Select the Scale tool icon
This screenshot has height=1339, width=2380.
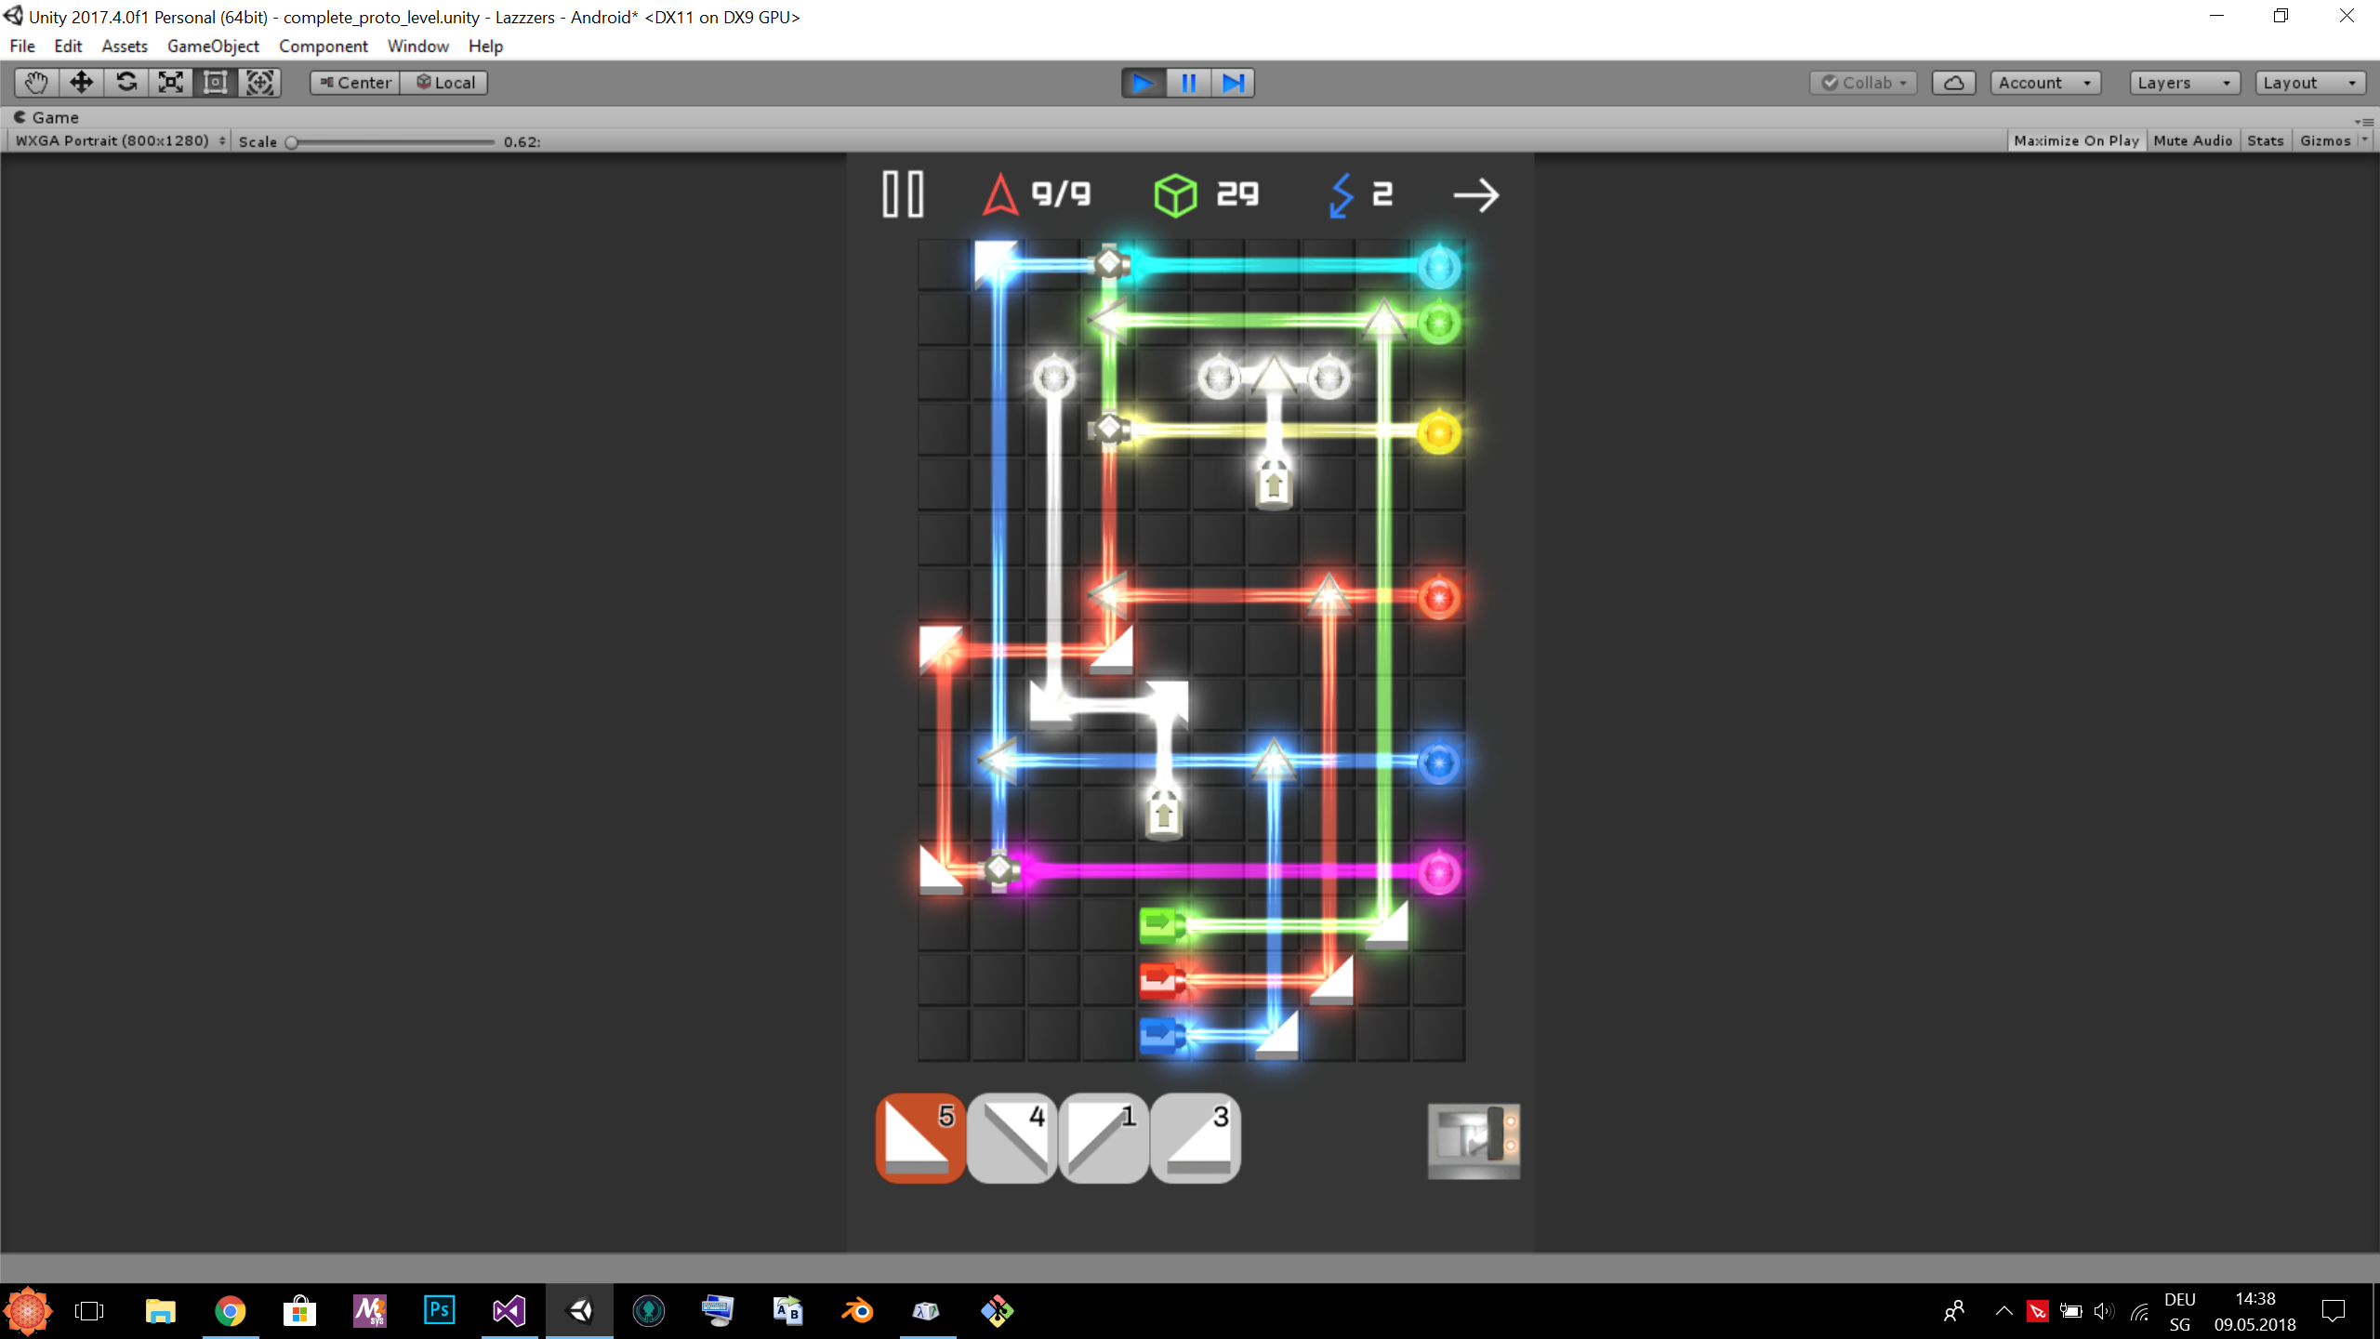[170, 83]
